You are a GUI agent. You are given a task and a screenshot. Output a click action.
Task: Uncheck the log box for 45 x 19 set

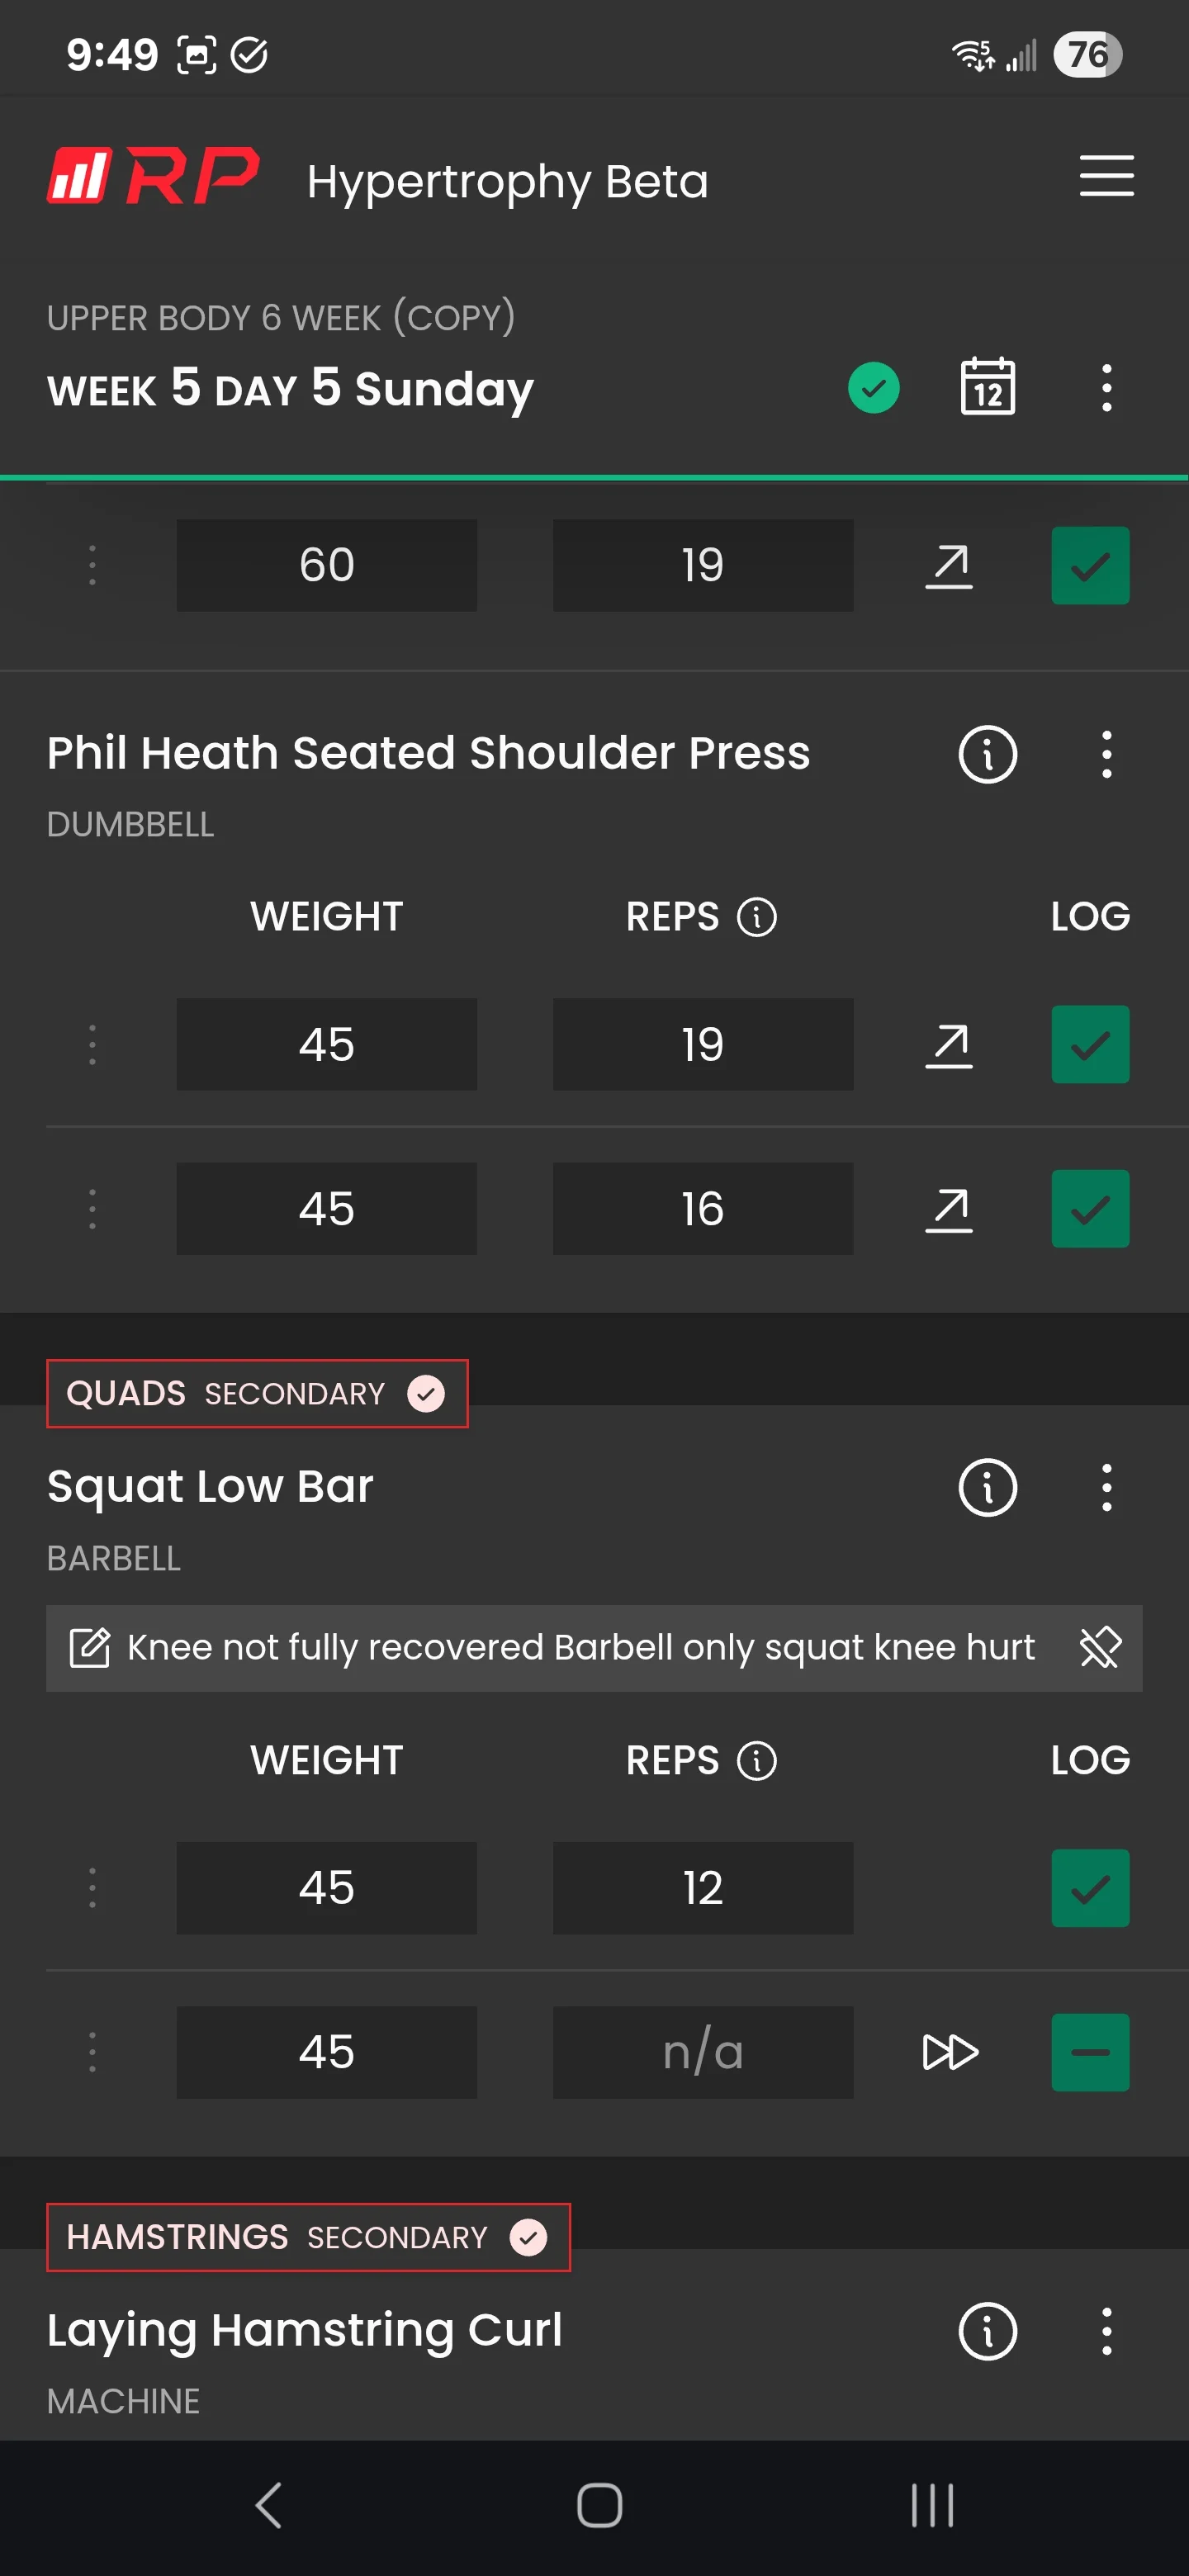tap(1090, 1044)
